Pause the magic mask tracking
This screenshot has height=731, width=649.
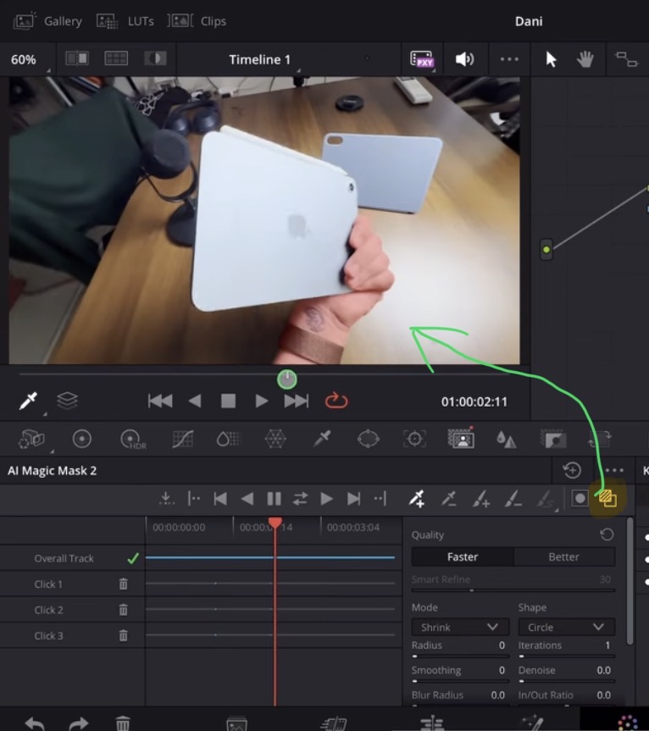pyautogui.click(x=274, y=499)
